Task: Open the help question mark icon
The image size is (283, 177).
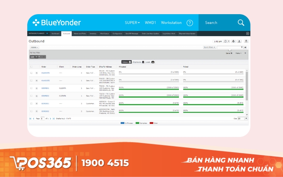Action: click(190, 23)
